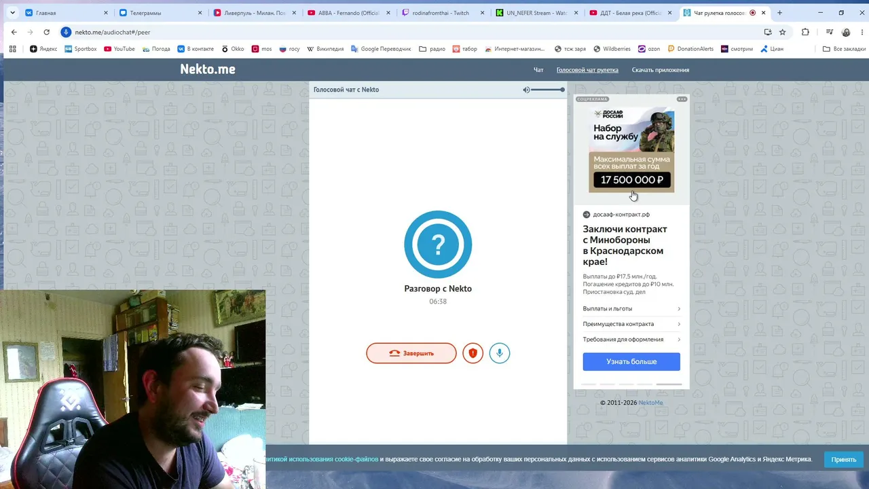Image resolution: width=869 pixels, height=489 pixels.
Task: End the call with Завершить
Action: coord(411,353)
